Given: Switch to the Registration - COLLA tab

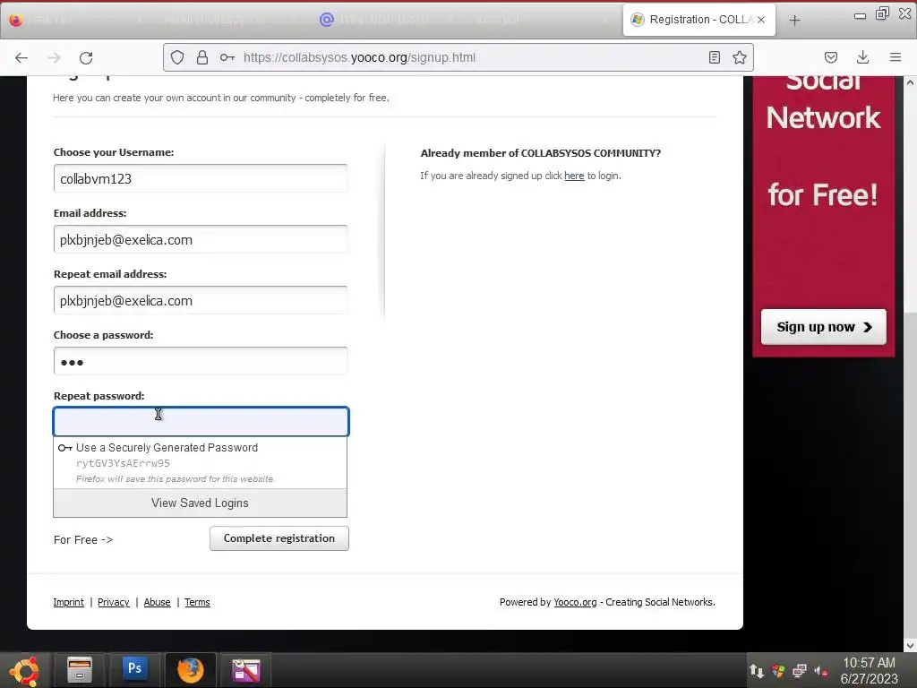Looking at the screenshot, I should pyautogui.click(x=698, y=20).
